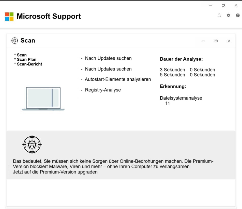The image size is (242, 209).
Task: Open settings via the gear icon
Action: [x=228, y=15]
